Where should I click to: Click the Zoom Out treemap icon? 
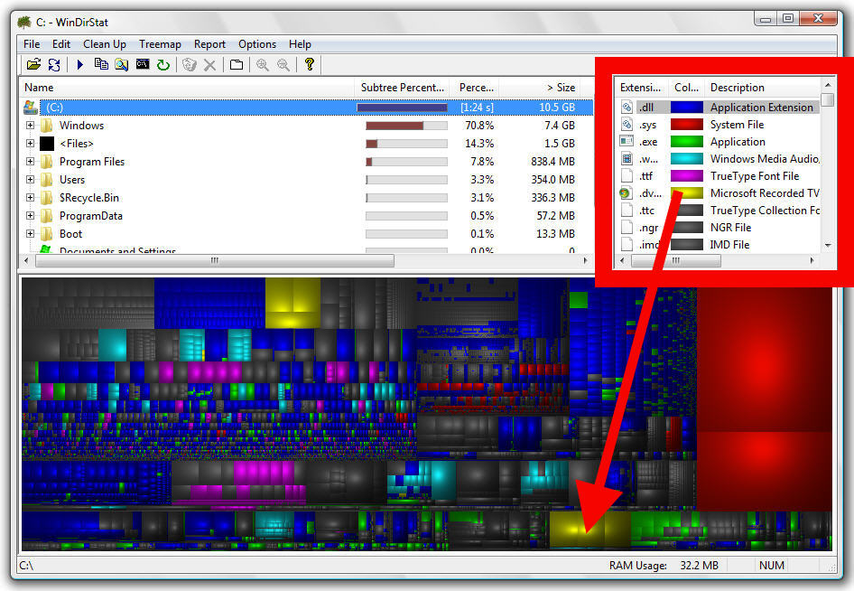(283, 65)
